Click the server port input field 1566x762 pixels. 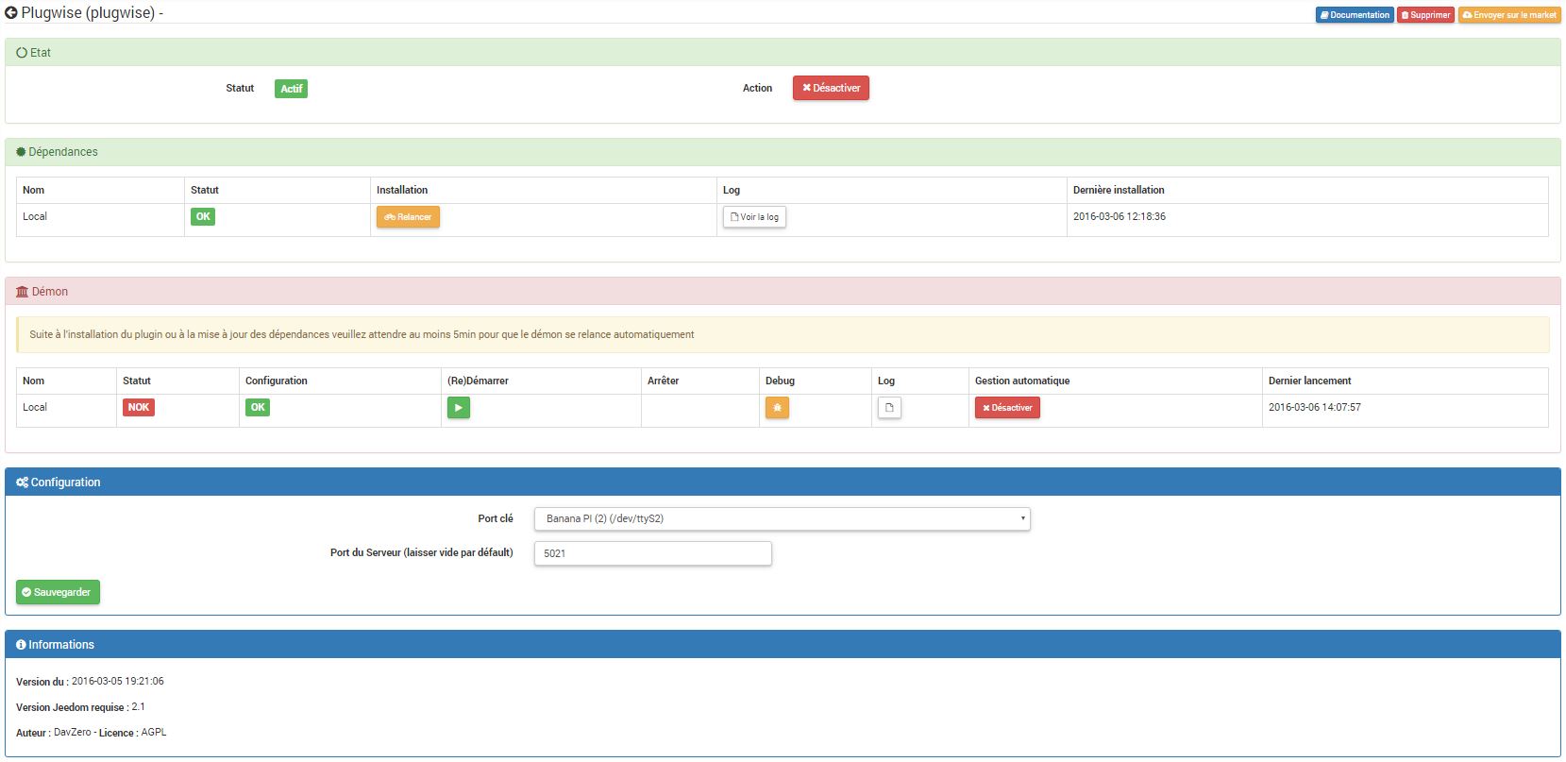[x=652, y=553]
